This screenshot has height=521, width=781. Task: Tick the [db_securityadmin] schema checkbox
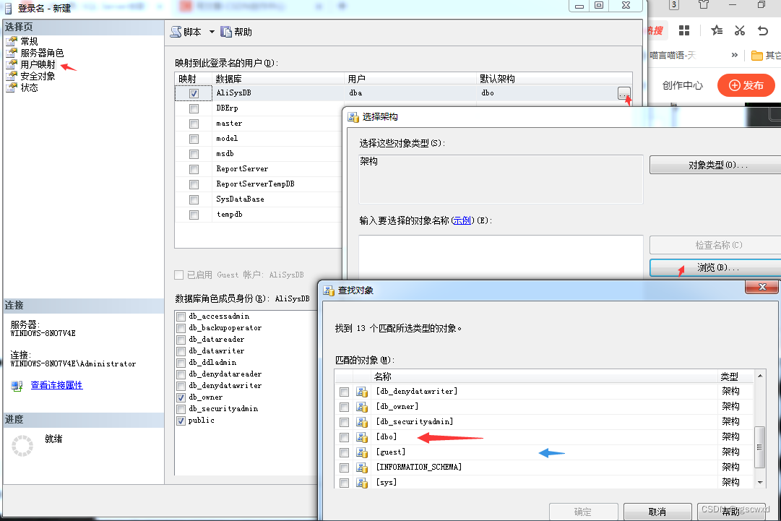(x=344, y=423)
